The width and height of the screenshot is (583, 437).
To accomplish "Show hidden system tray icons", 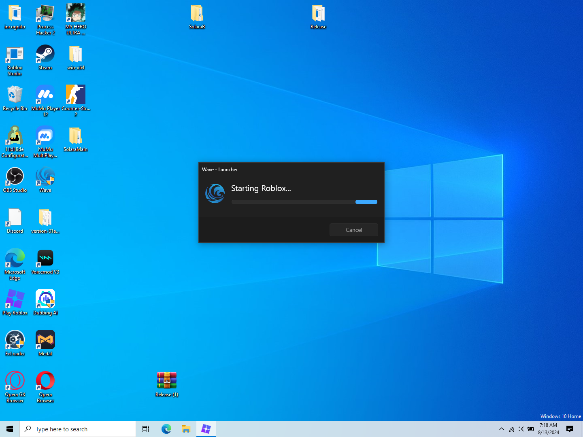I will tap(502, 429).
